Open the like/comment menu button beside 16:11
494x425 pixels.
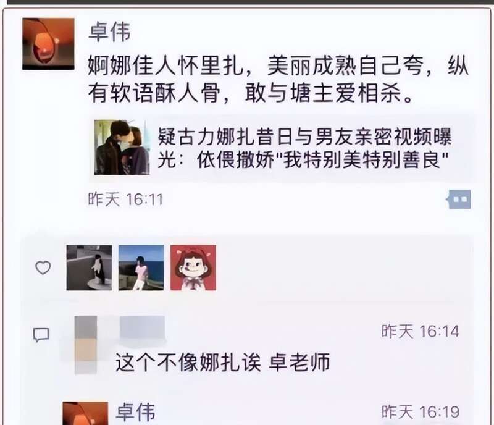458,200
